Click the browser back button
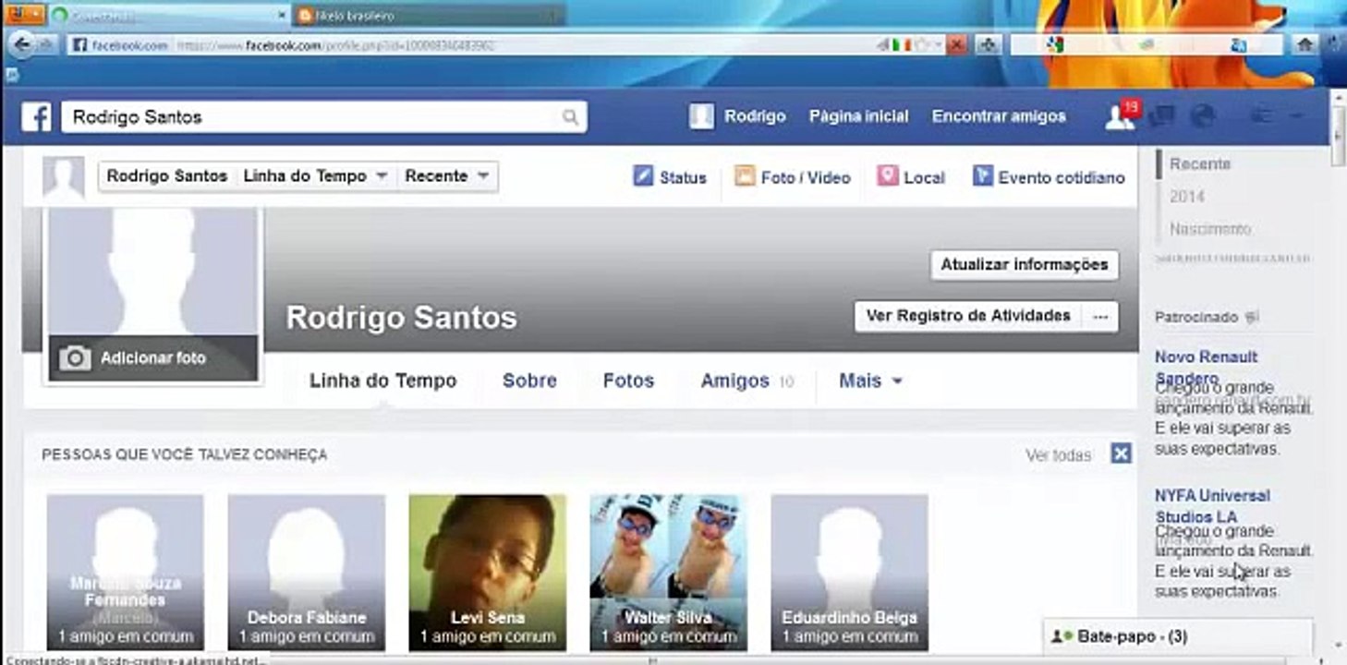This screenshot has height=665, width=1347. coord(21,44)
